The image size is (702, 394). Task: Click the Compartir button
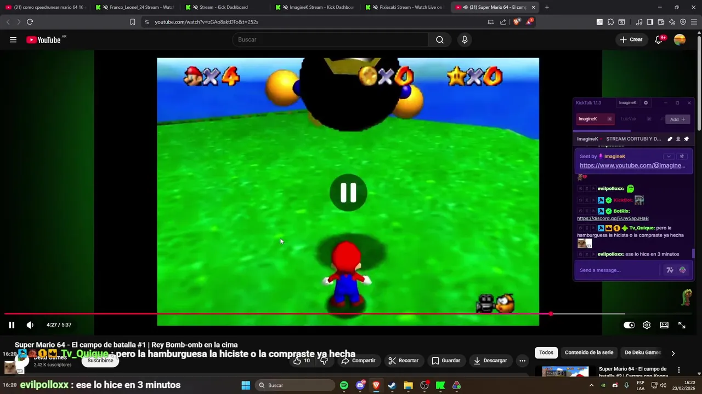[358, 361]
